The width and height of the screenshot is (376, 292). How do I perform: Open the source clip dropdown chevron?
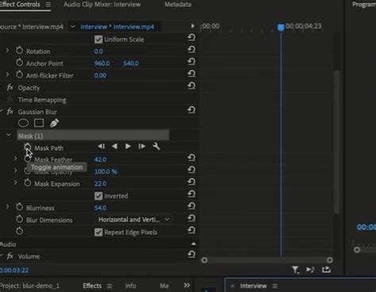(72, 27)
